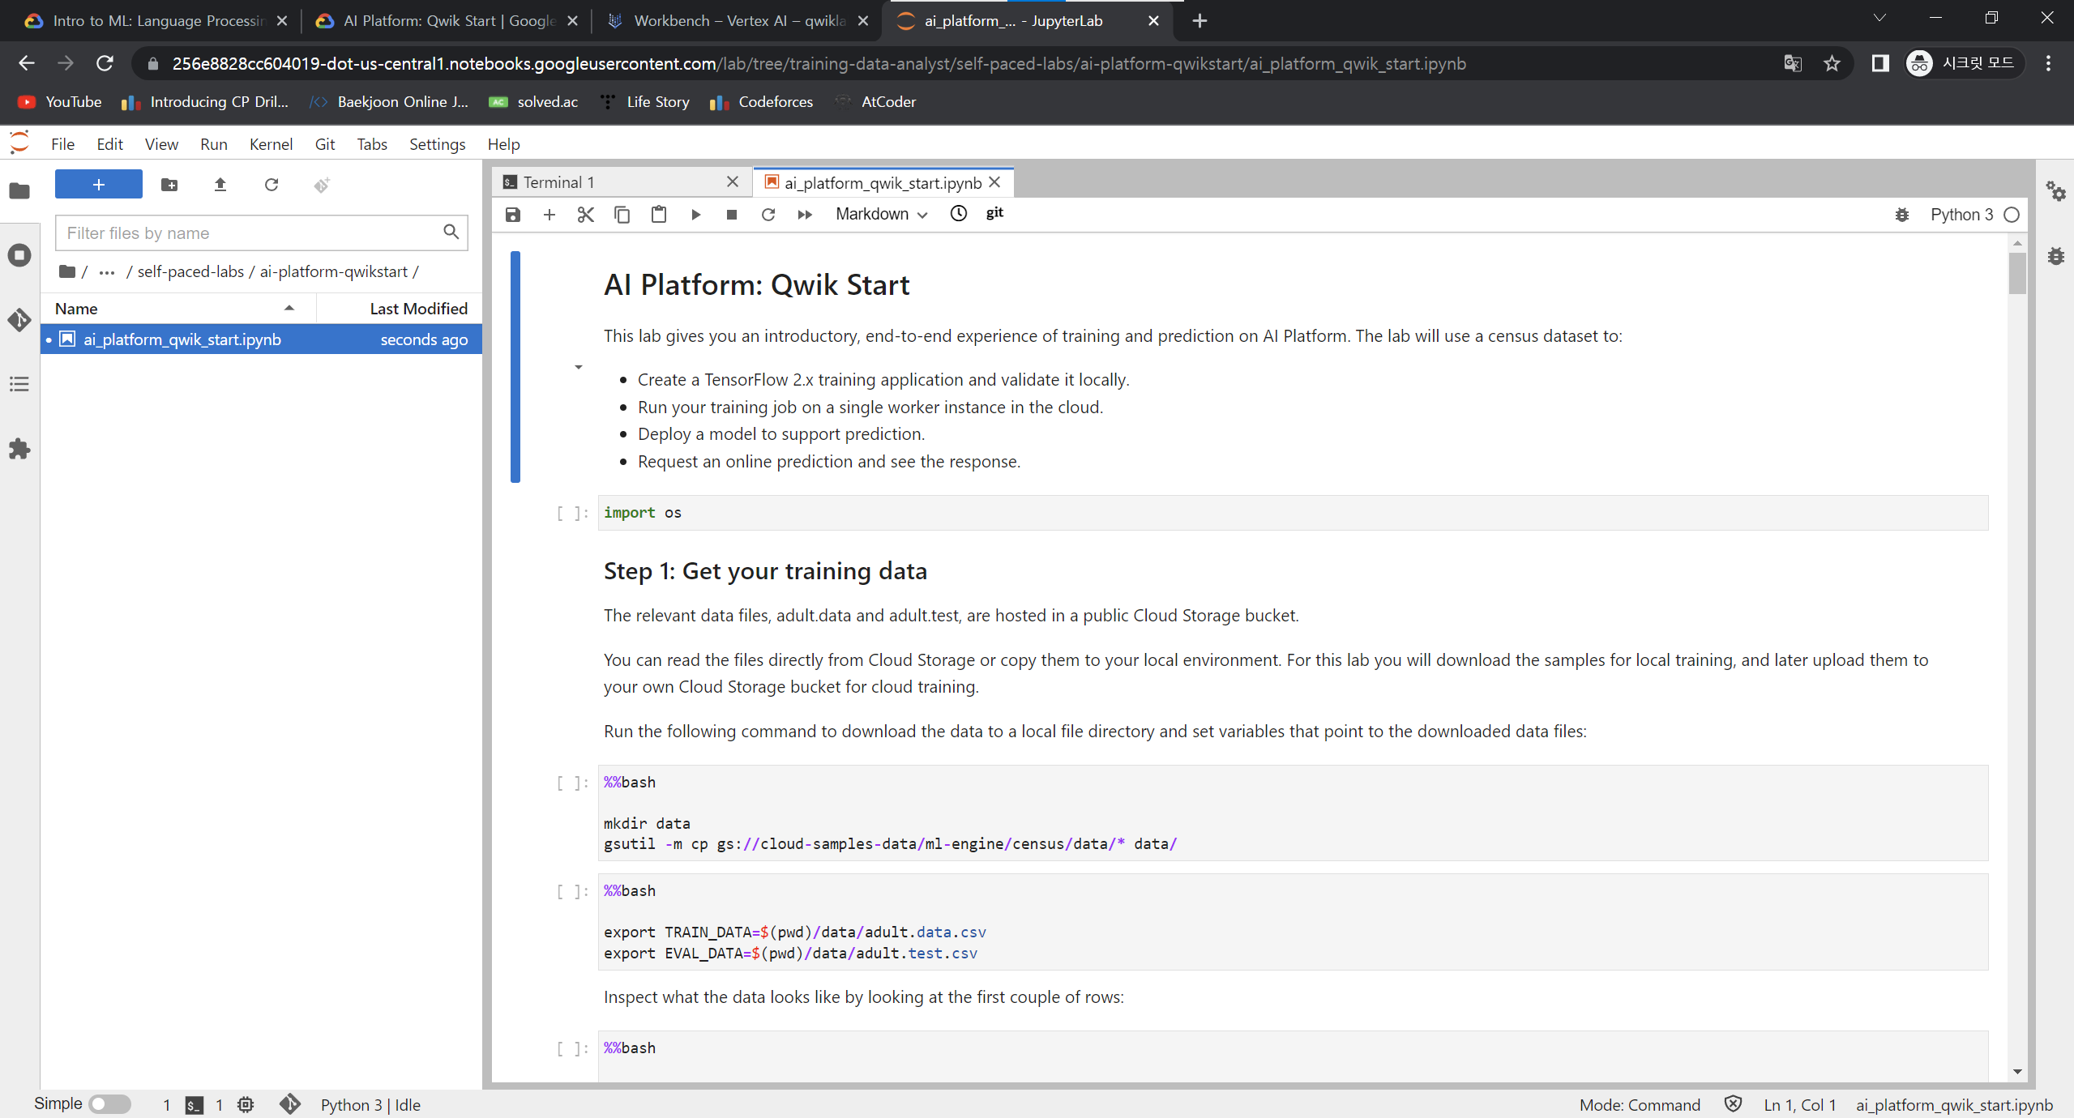Image resolution: width=2074 pixels, height=1118 pixels.
Task: Open the Git sidebar panel
Action: point(19,320)
